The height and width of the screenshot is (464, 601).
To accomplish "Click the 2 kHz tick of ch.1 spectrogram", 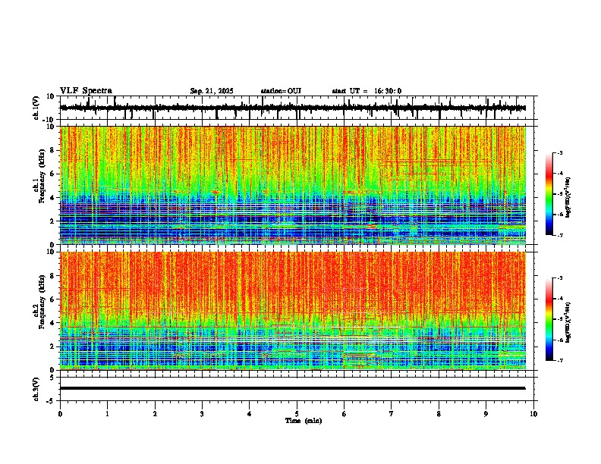I will 54,221.
